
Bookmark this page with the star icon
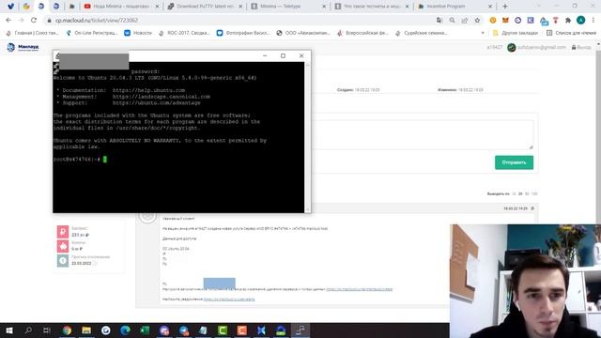(477, 20)
